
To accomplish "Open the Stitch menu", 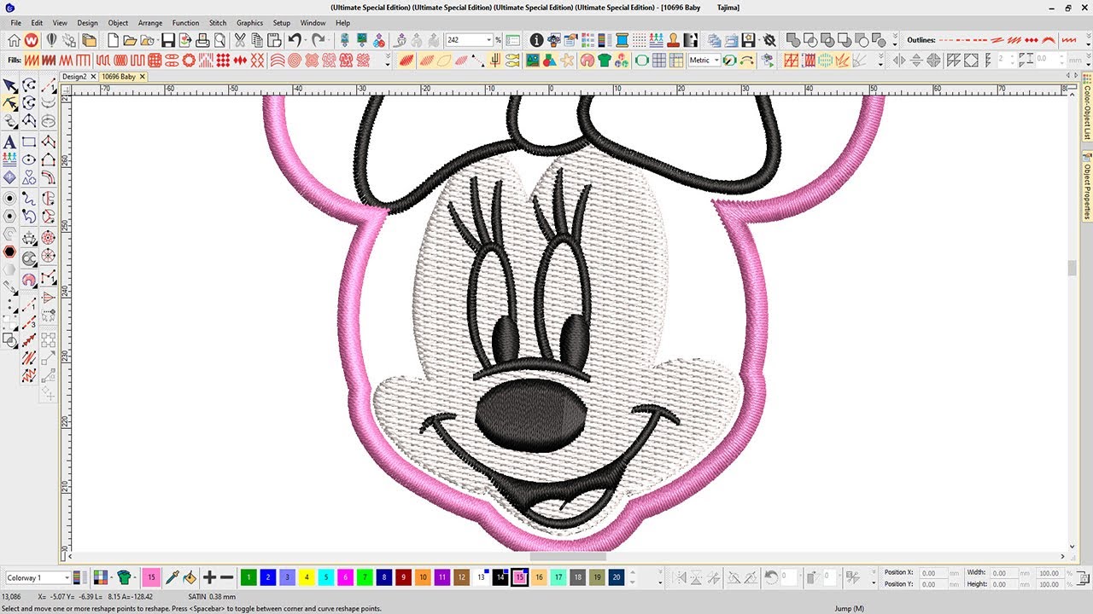I will click(218, 23).
